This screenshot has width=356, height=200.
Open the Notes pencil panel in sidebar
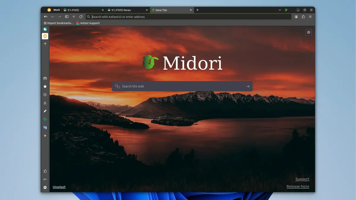45,111
